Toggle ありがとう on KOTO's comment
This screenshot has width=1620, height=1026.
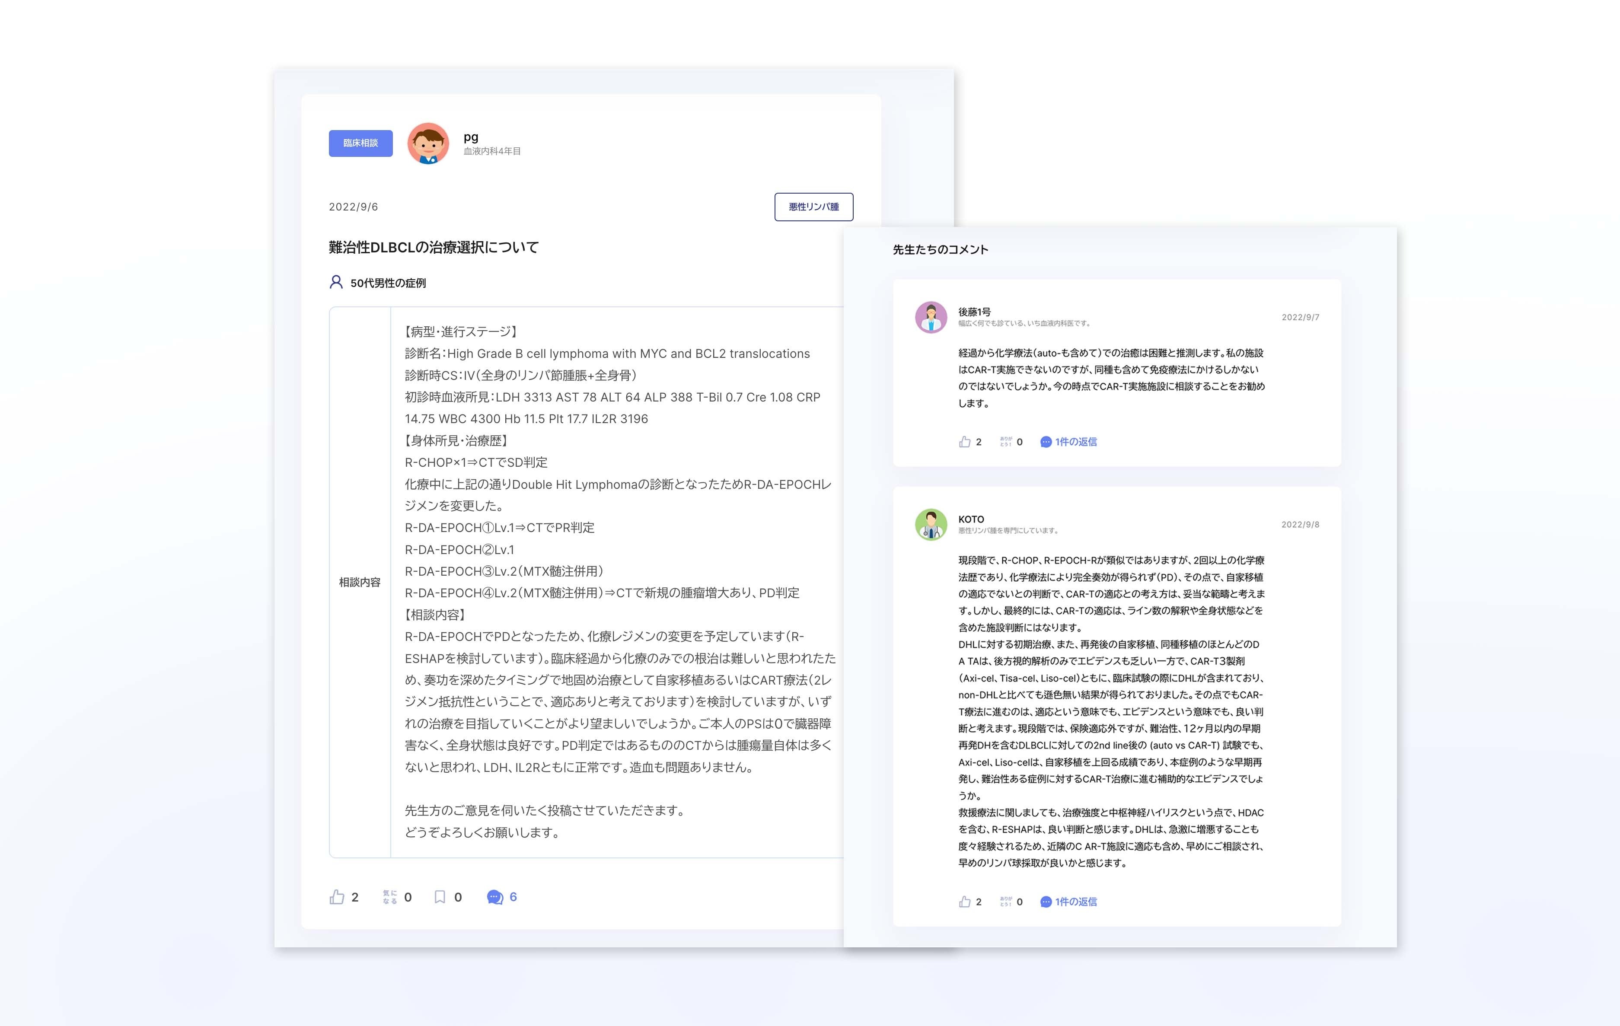[x=1006, y=902]
